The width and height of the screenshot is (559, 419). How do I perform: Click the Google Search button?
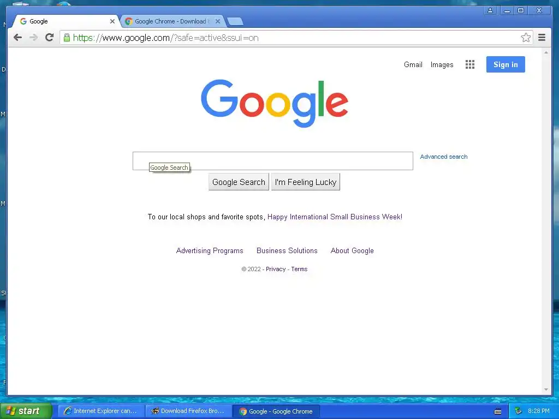pyautogui.click(x=239, y=182)
